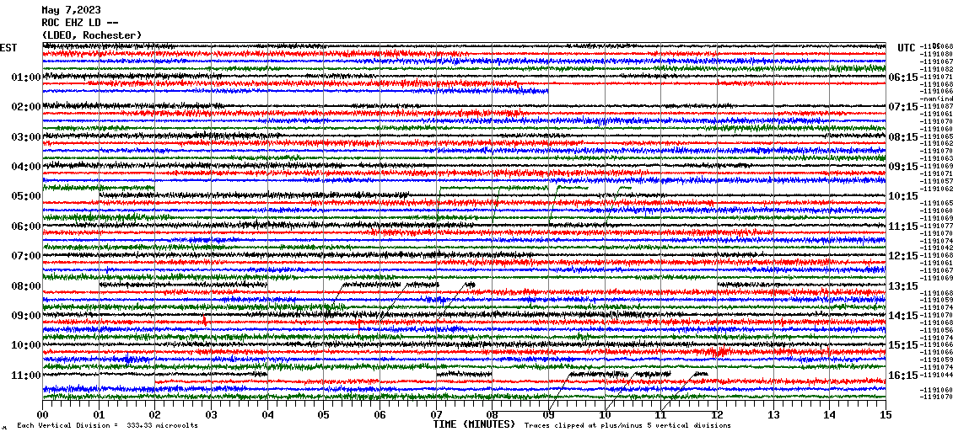This screenshot has width=953, height=437.
Task: Click the May 7,2023 date header
Action: (71, 10)
